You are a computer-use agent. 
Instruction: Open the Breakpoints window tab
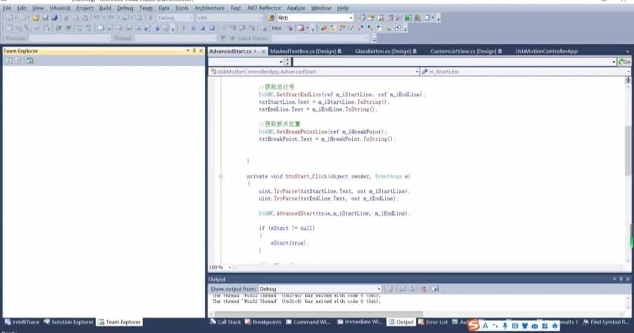(x=263, y=322)
